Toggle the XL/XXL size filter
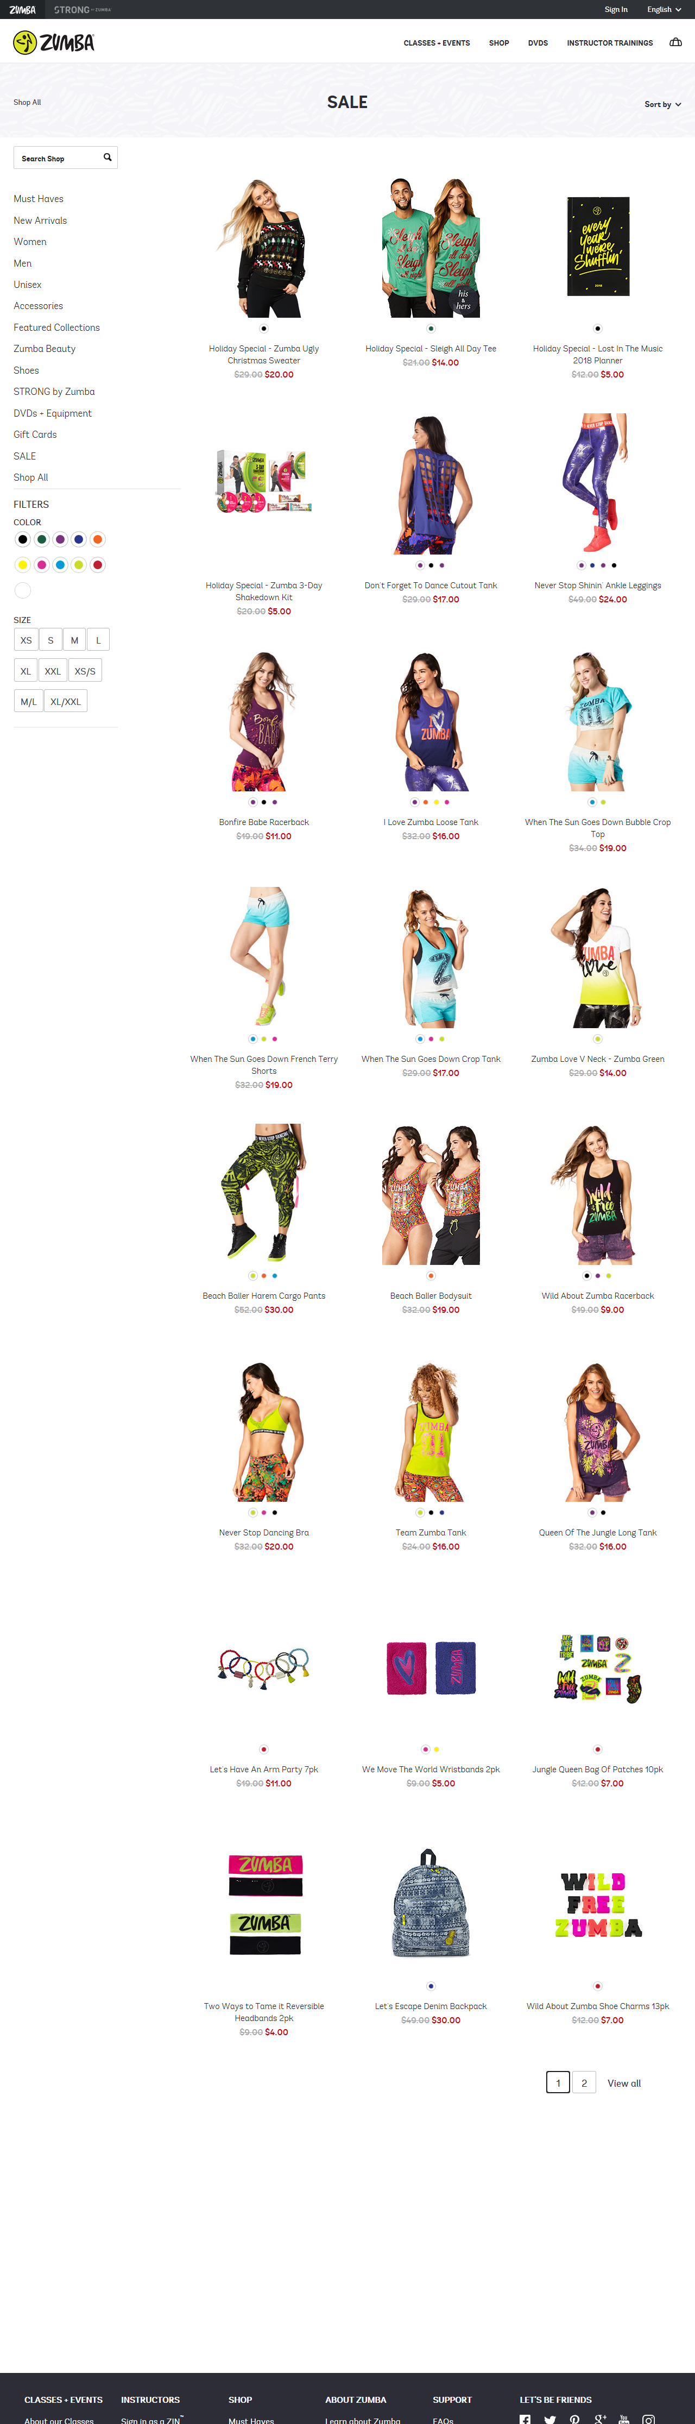The image size is (695, 2424). [x=66, y=701]
